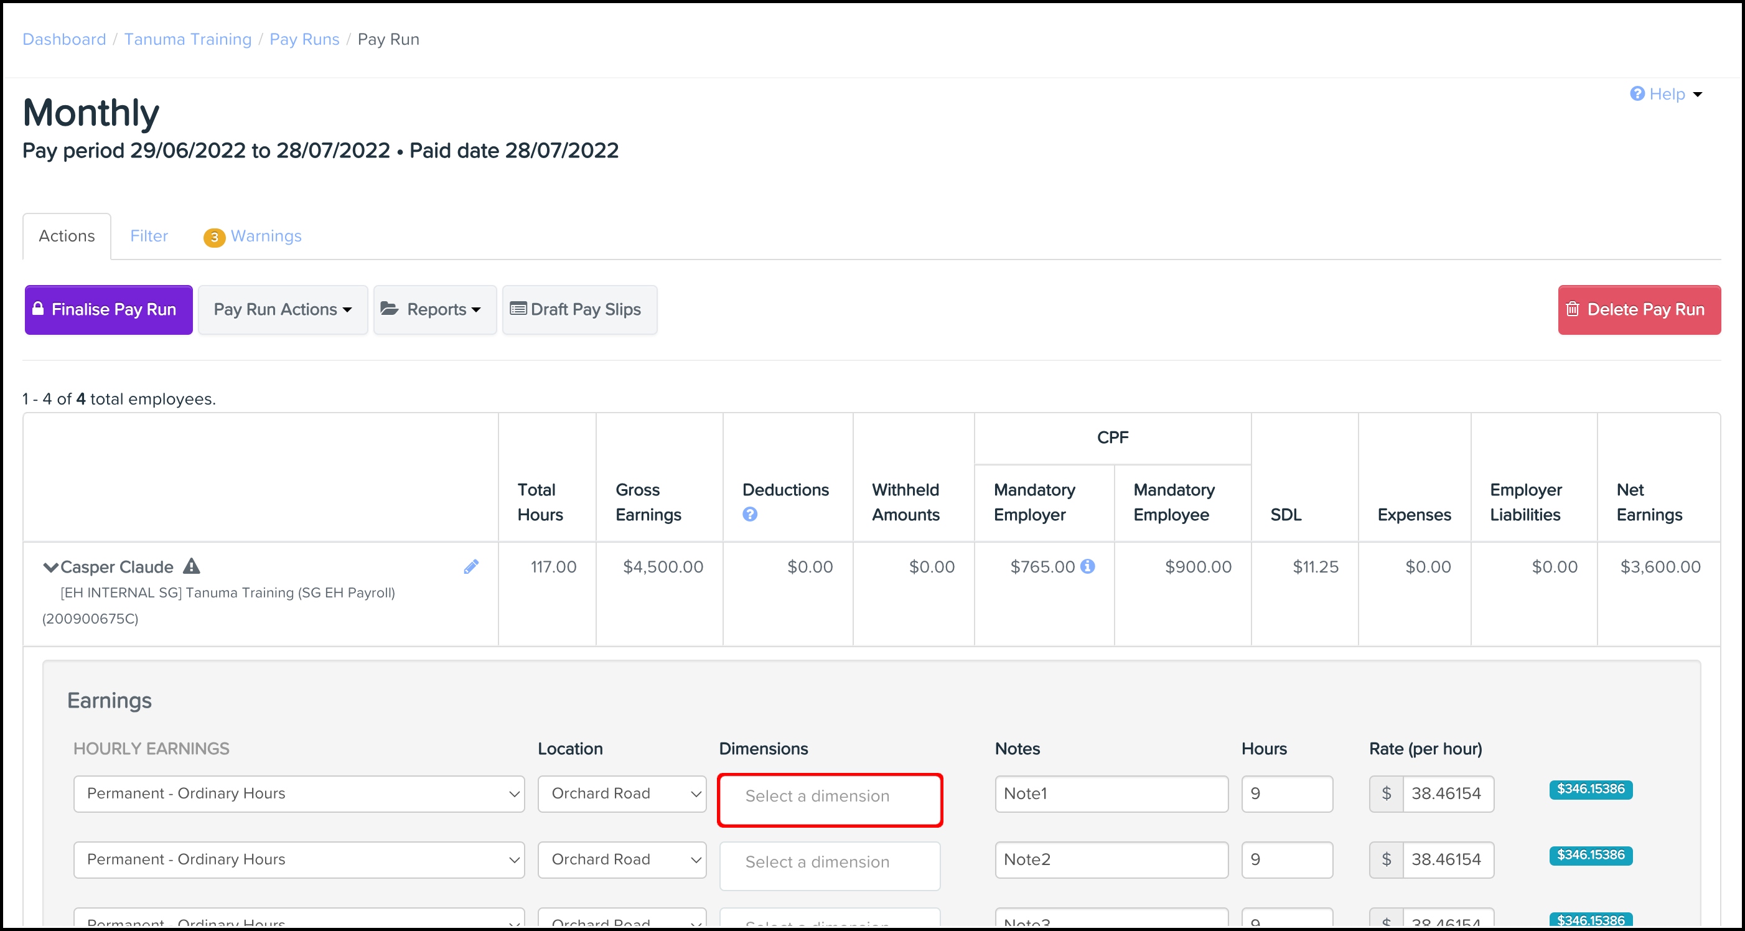Image resolution: width=1745 pixels, height=931 pixels.
Task: Collapse the Casper Claude employee row
Action: (50, 567)
